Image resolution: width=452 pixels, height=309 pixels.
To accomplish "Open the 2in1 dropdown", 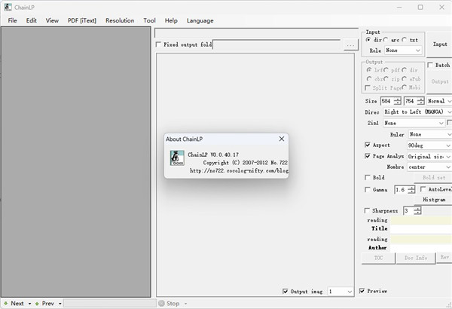I will 414,123.
